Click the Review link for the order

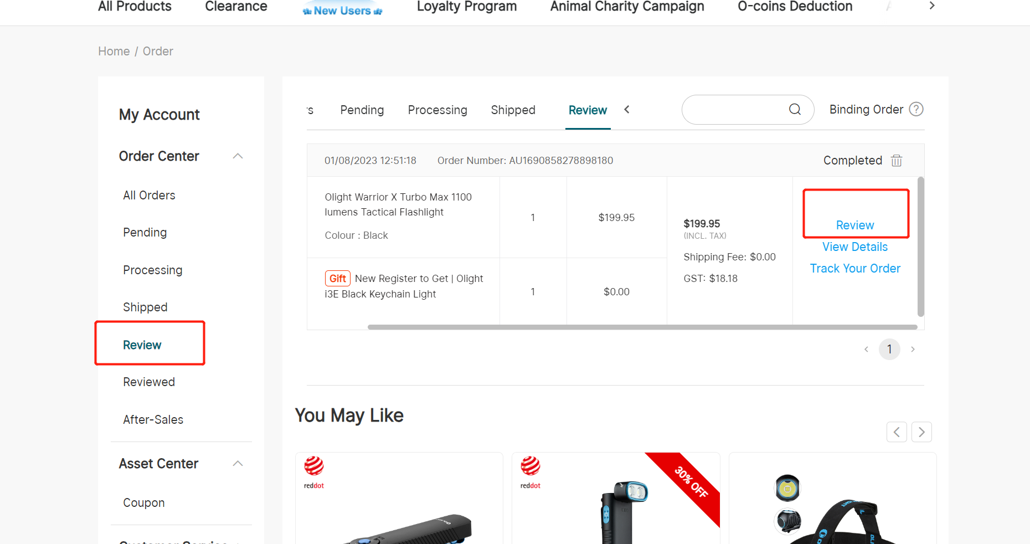click(855, 225)
